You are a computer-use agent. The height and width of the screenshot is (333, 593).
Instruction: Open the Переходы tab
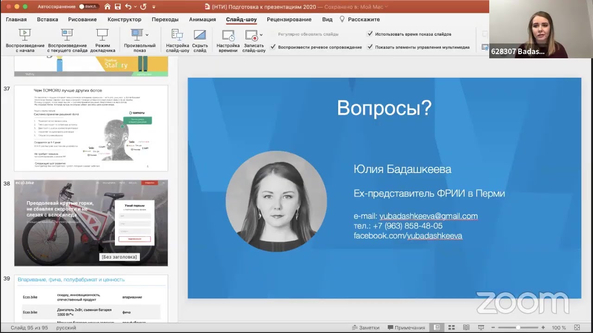165,19
